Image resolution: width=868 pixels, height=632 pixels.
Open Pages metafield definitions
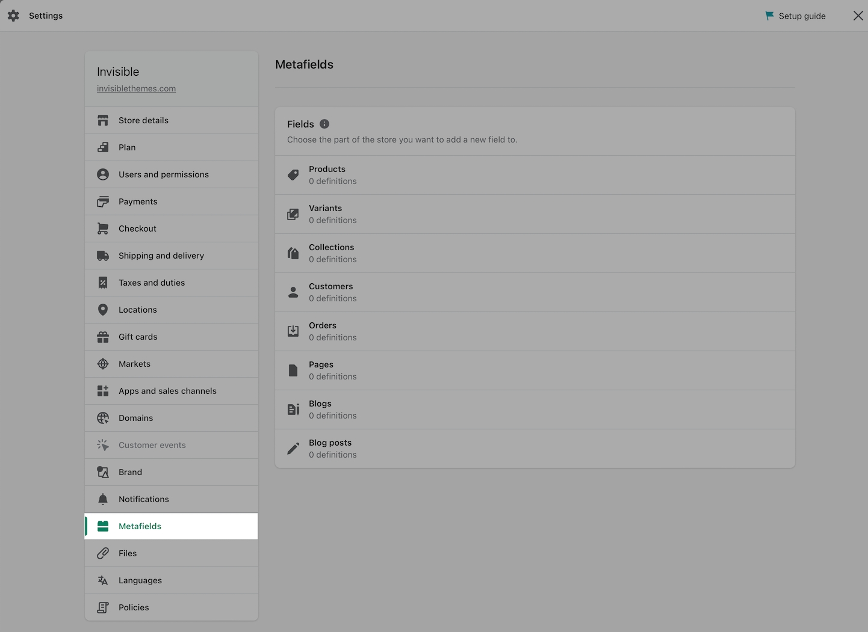tap(535, 370)
